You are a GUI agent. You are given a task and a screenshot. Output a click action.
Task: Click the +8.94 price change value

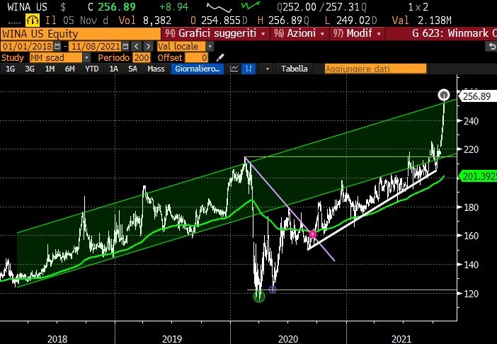(175, 6)
